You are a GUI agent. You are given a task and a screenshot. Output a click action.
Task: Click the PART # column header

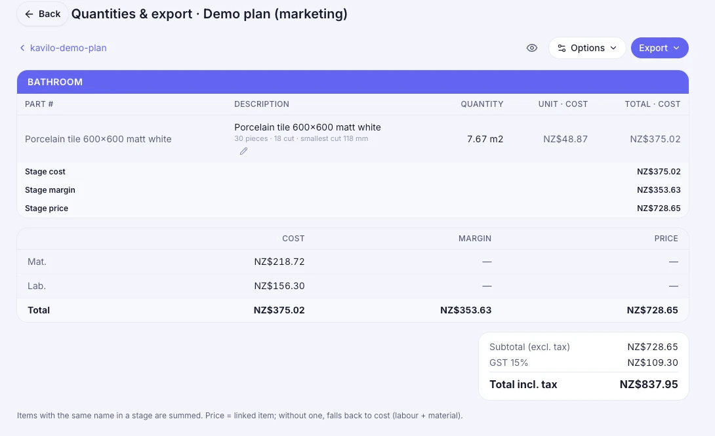click(39, 104)
